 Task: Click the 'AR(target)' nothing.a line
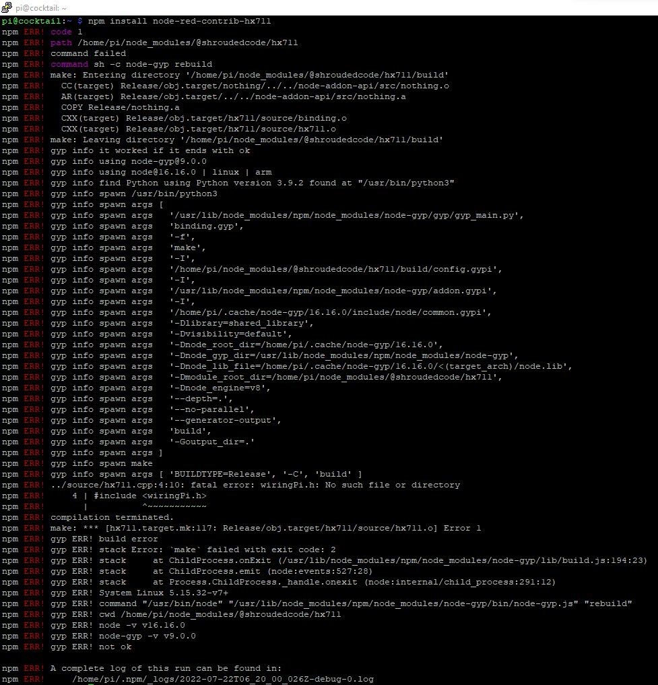pos(234,96)
